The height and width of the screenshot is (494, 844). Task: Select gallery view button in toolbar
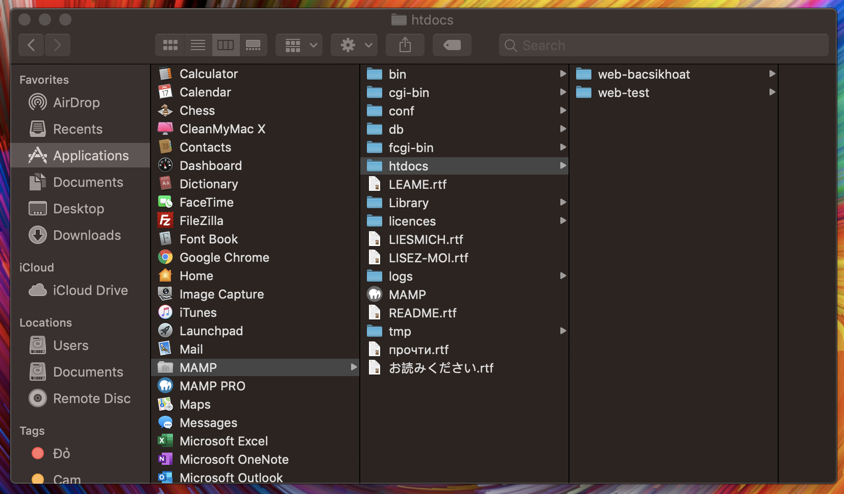253,45
